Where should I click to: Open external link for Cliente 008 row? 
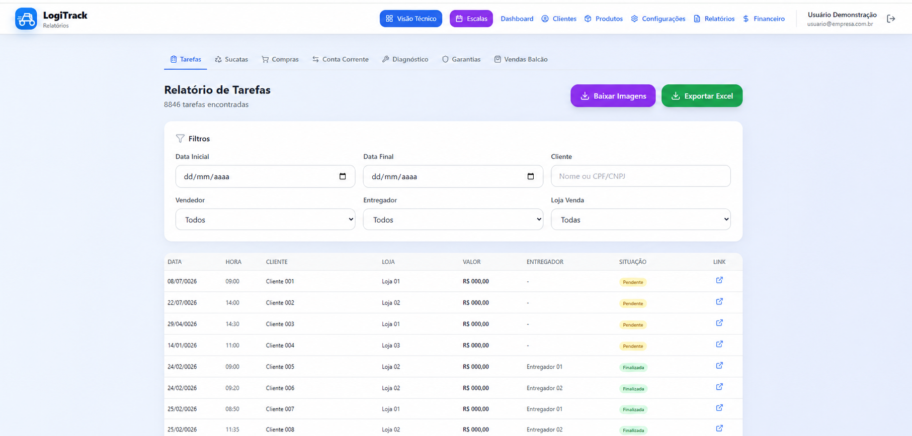click(719, 428)
